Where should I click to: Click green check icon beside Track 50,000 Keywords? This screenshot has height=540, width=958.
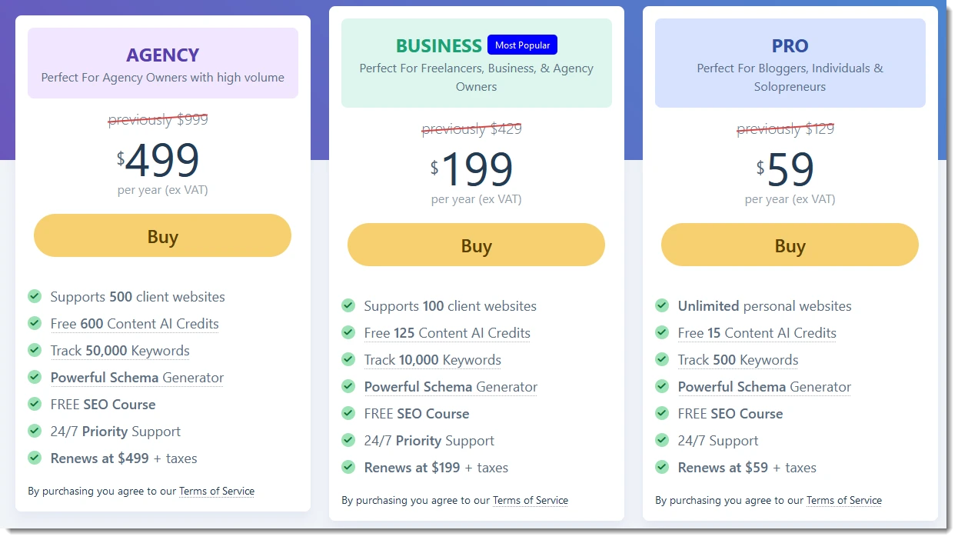35,350
